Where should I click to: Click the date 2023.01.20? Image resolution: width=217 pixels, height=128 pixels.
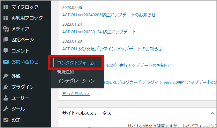point(72,41)
